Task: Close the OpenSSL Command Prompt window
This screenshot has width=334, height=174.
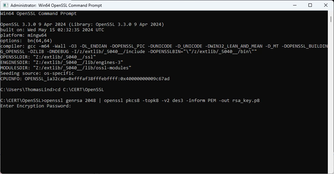Action: (x=325, y=5)
